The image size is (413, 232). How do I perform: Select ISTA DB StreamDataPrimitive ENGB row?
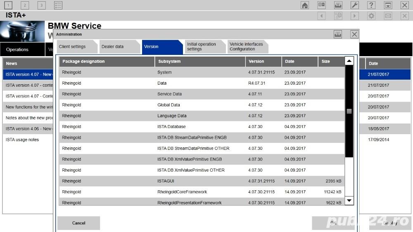pos(202,137)
